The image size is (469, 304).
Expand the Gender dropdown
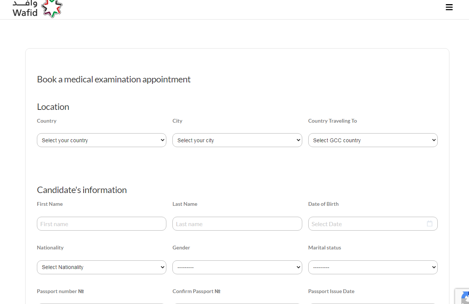pos(237,267)
